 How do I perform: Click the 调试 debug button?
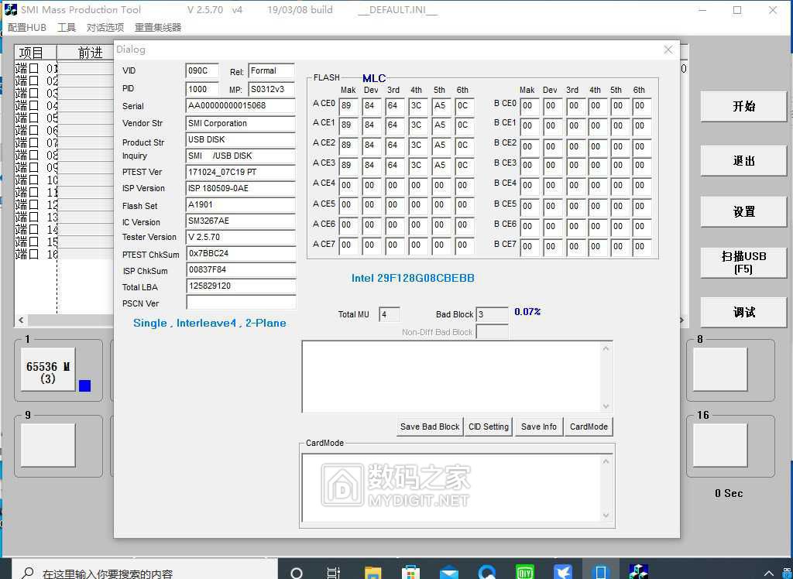(743, 312)
